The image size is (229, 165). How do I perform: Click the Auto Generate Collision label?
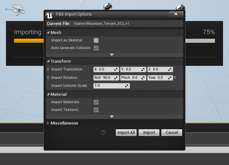[71, 48]
